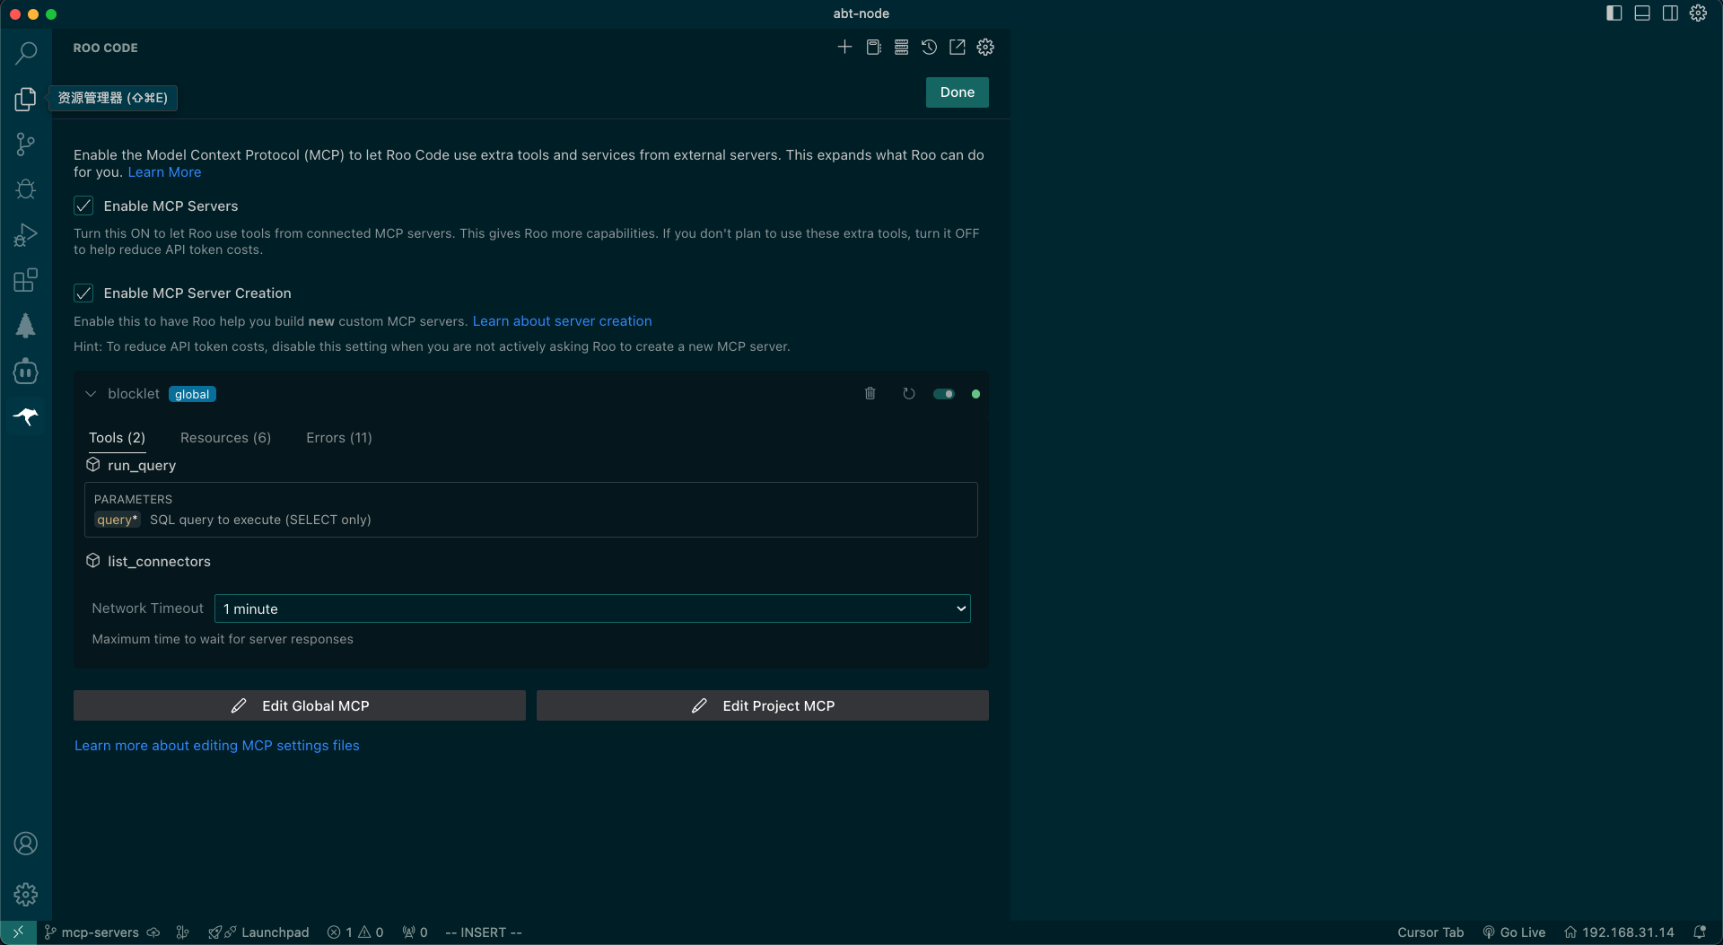The width and height of the screenshot is (1723, 945).
Task: Collapse the blocklet server section
Action: click(x=91, y=394)
